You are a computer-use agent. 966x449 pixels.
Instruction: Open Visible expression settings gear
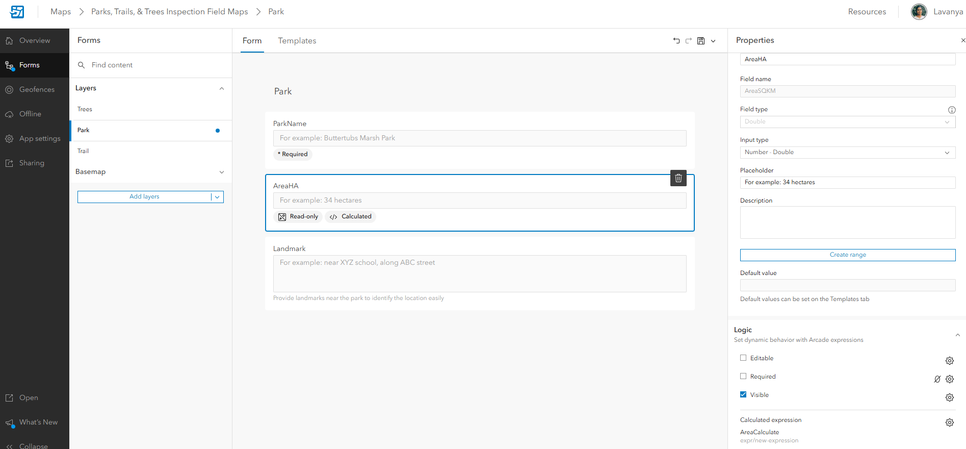[x=950, y=397]
